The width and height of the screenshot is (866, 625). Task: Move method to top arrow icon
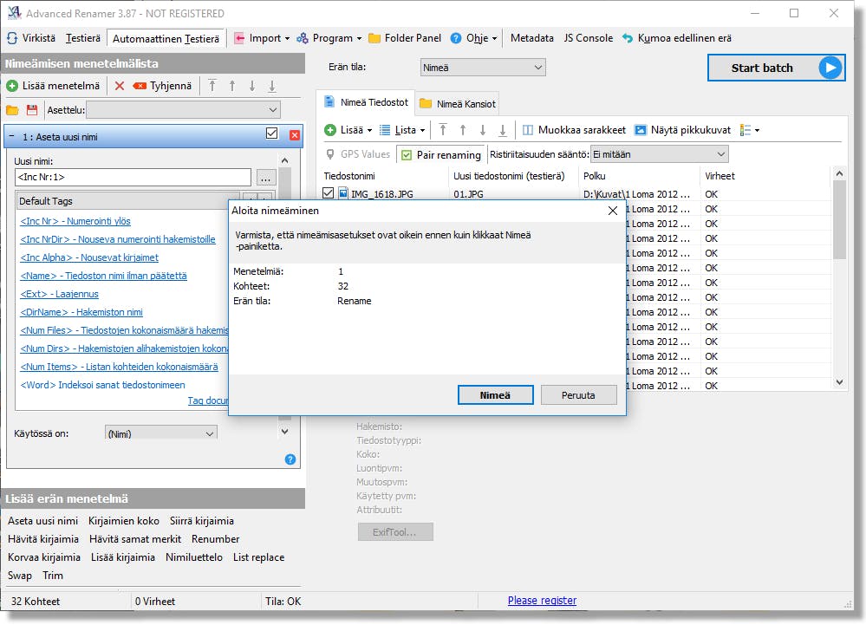[212, 86]
